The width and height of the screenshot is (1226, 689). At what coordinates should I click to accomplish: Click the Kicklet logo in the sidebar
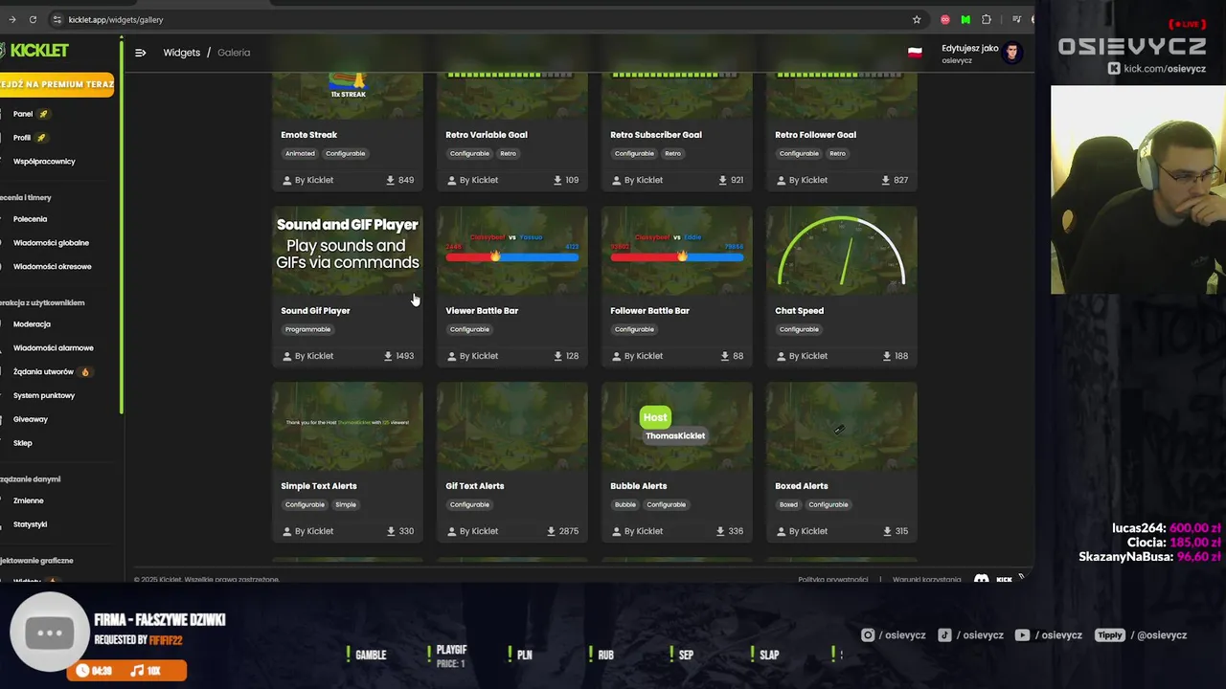pyautogui.click(x=34, y=50)
